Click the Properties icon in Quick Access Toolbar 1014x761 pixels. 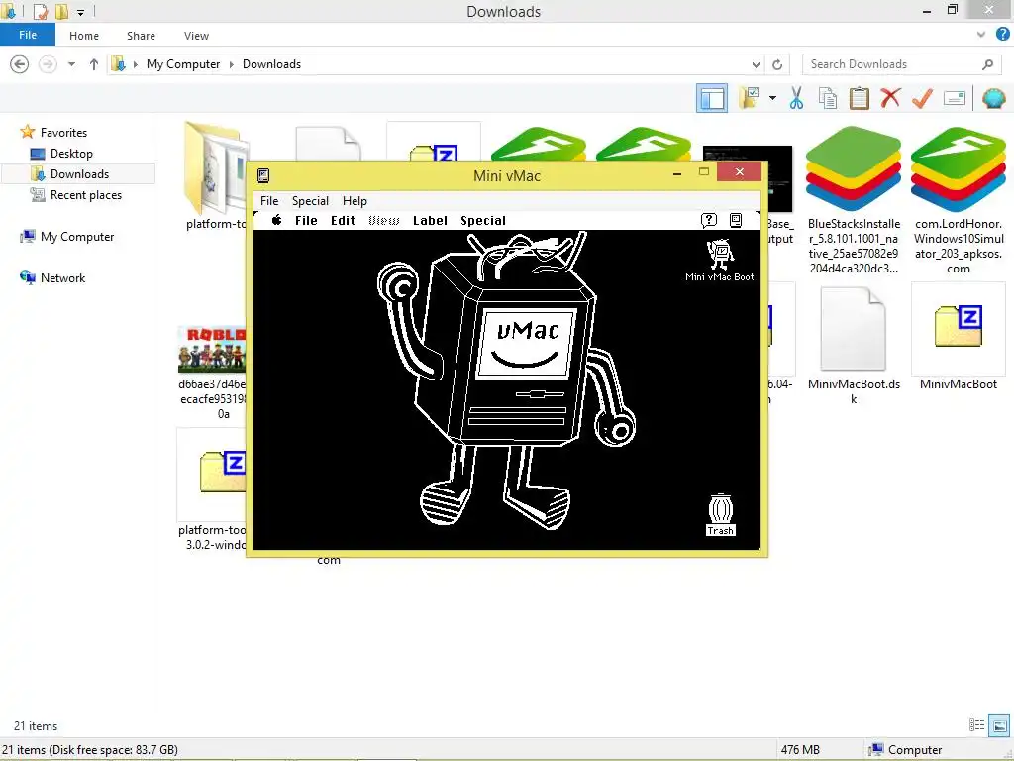coord(40,11)
